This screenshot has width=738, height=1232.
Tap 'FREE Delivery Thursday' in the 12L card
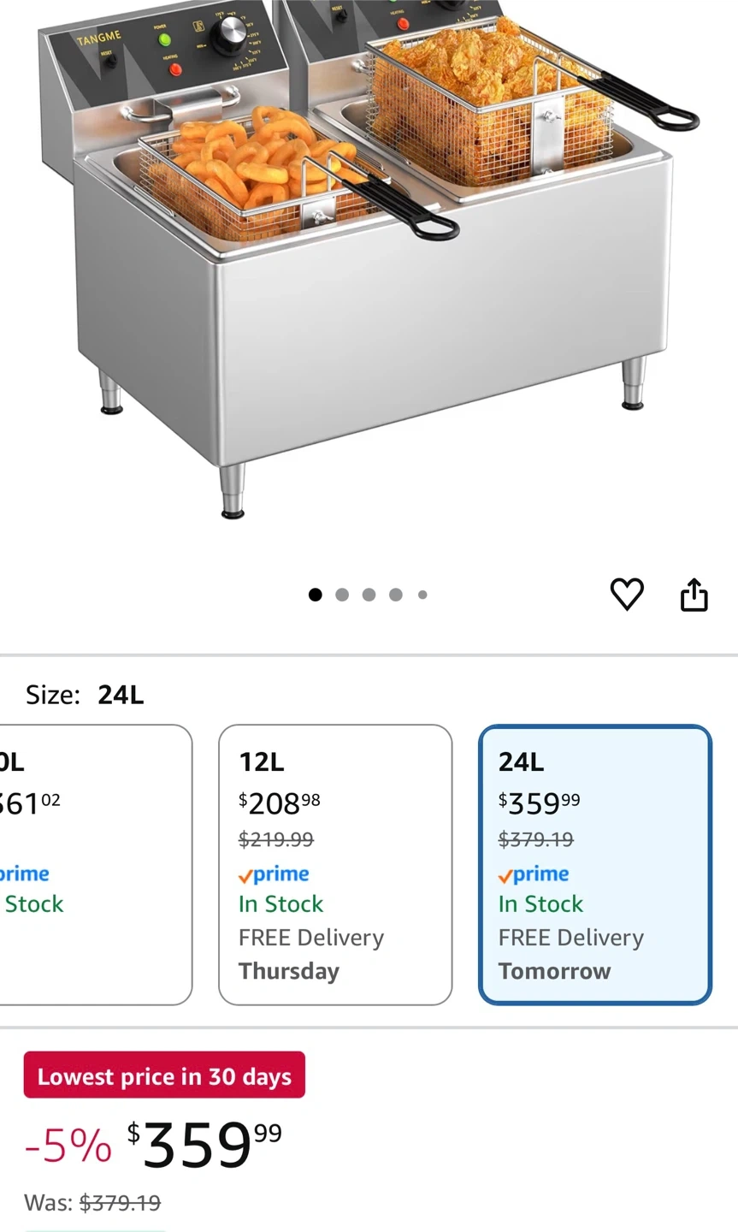point(311,955)
